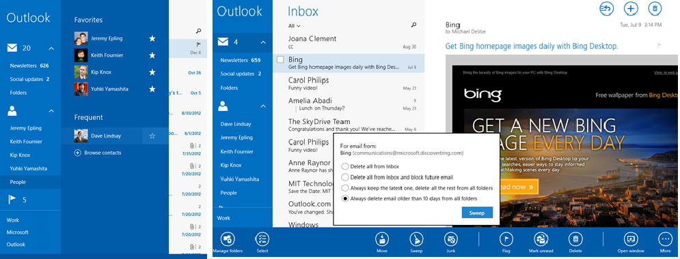
Task: Open Newsletters 659 in the middle sidebar
Action: tap(241, 60)
